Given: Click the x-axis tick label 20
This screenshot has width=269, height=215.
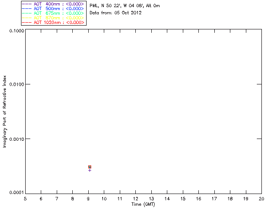Looking at the screenshot, I should click(x=261, y=198).
